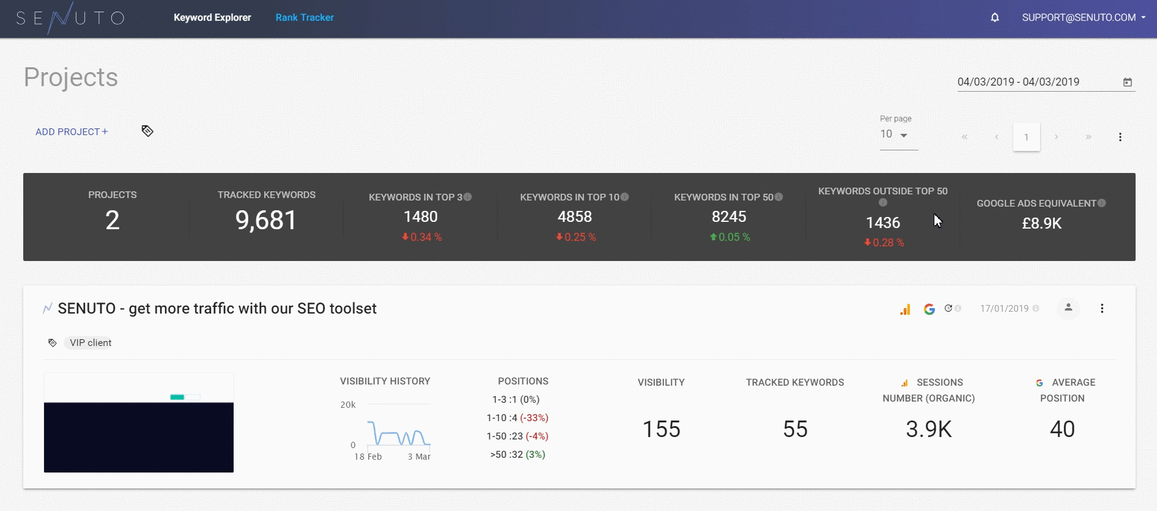Expand the Per page dropdown
This screenshot has height=511, width=1157.
pyautogui.click(x=899, y=134)
